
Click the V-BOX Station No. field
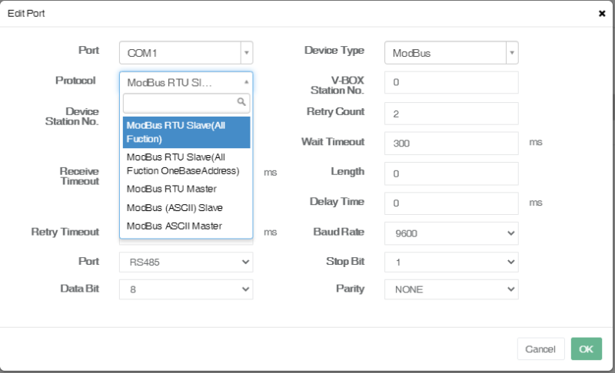click(451, 82)
